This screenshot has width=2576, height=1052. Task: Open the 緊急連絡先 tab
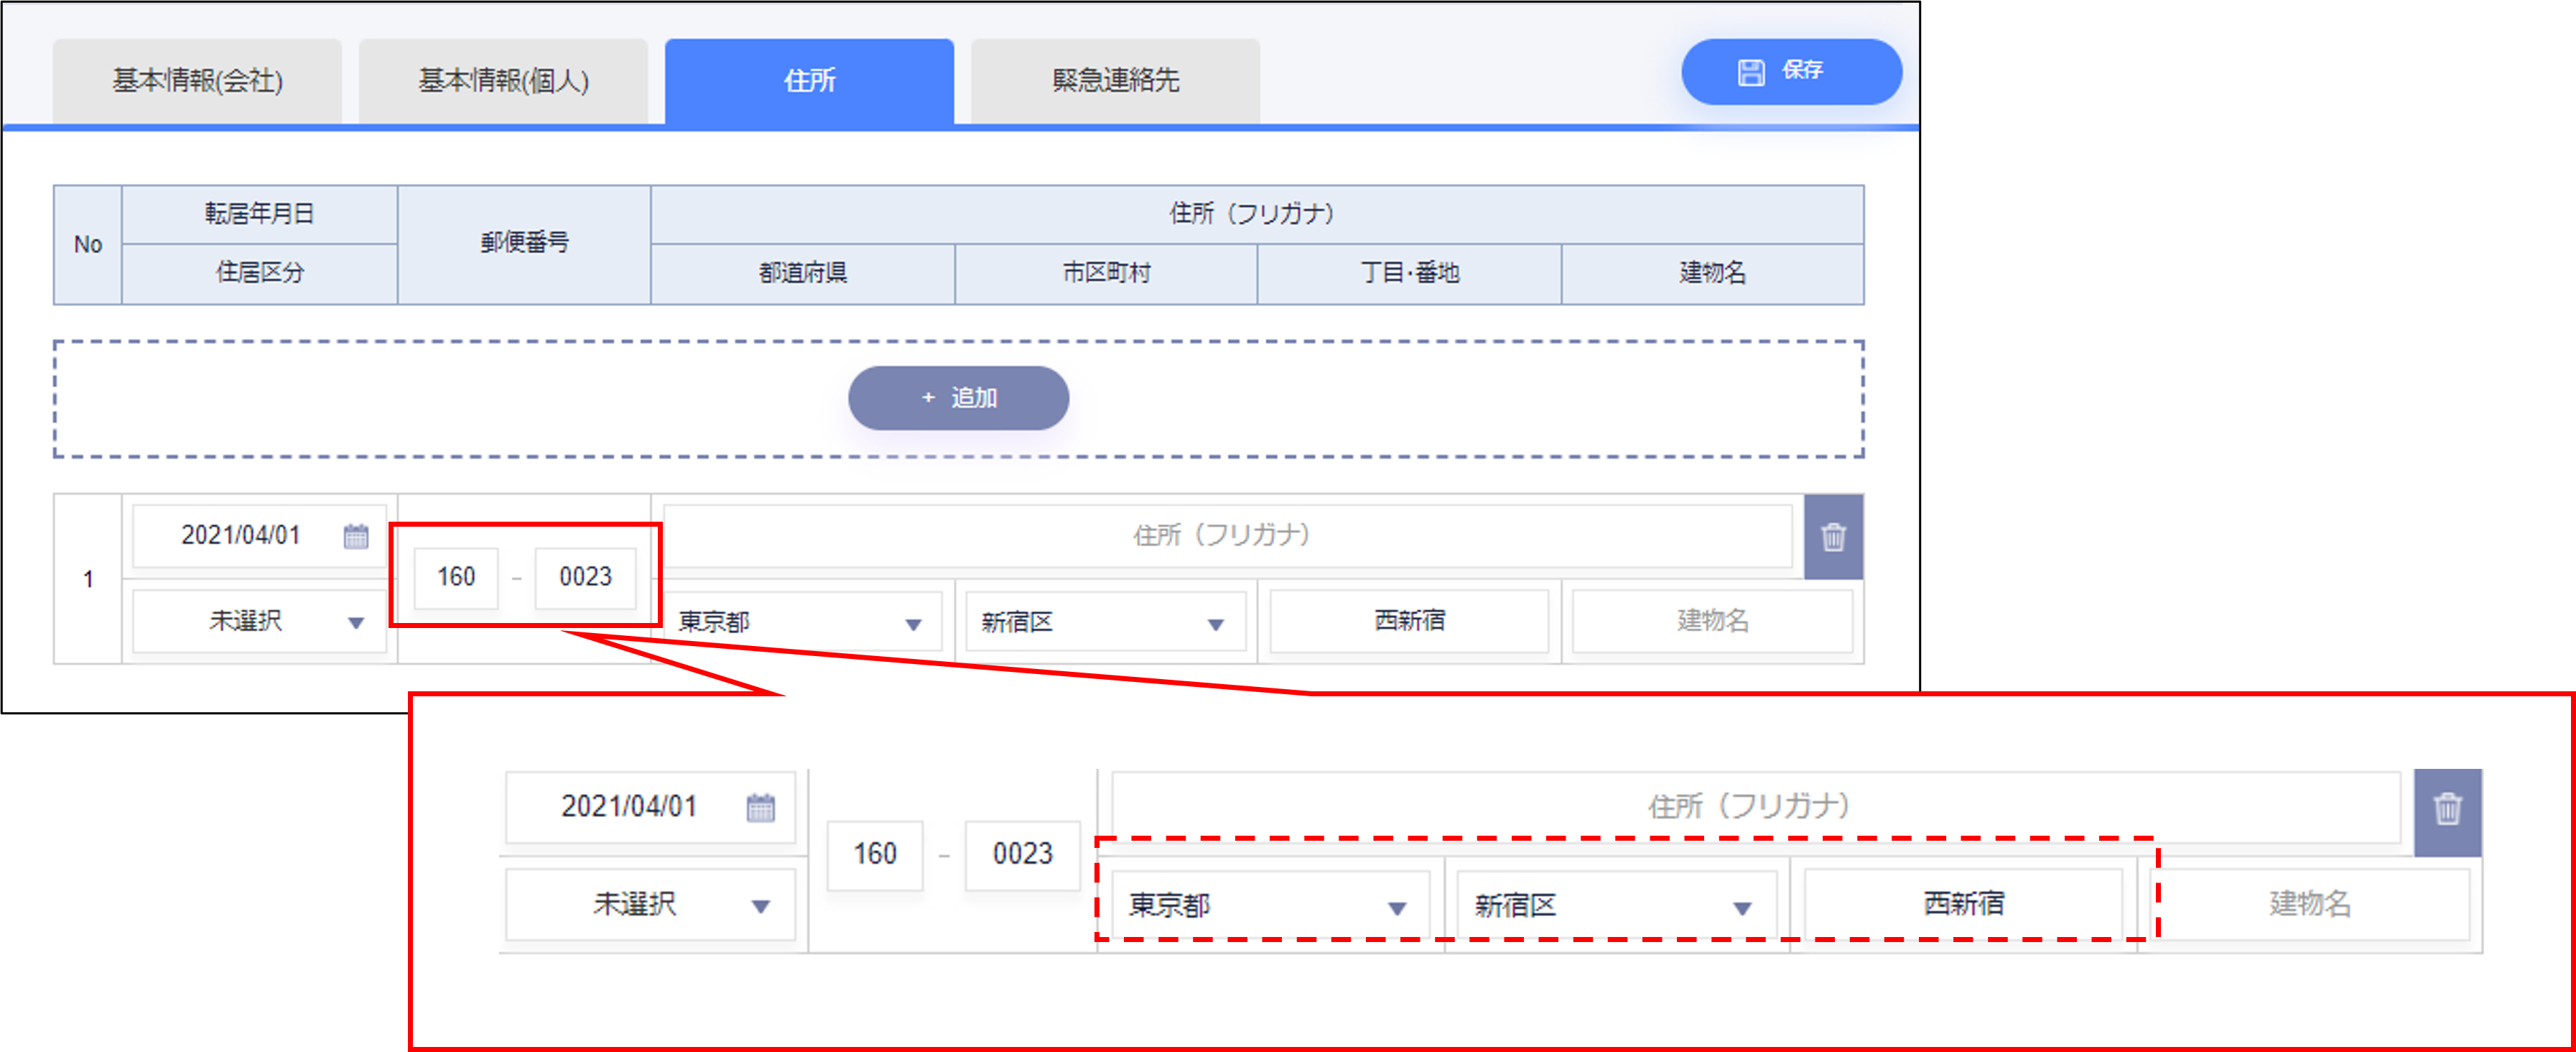coord(1115,81)
